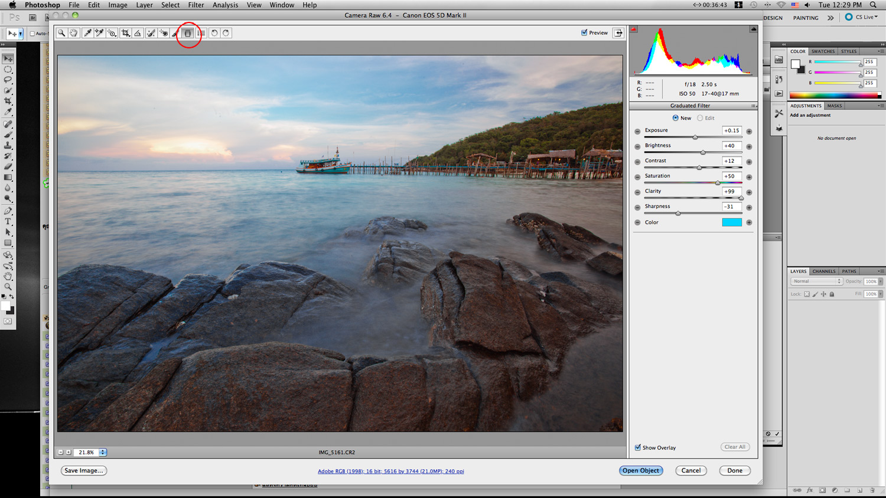Switch to the Channels tab

(823, 271)
